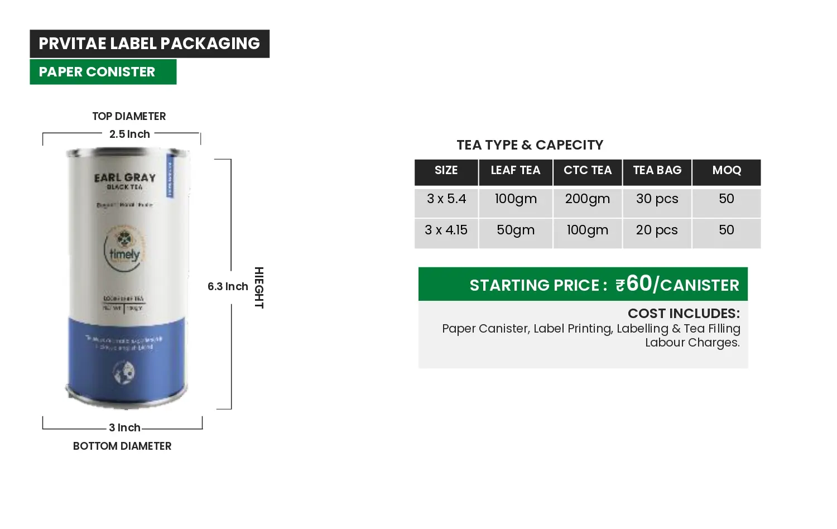Click the Earl Gray paper canister image

click(127, 277)
